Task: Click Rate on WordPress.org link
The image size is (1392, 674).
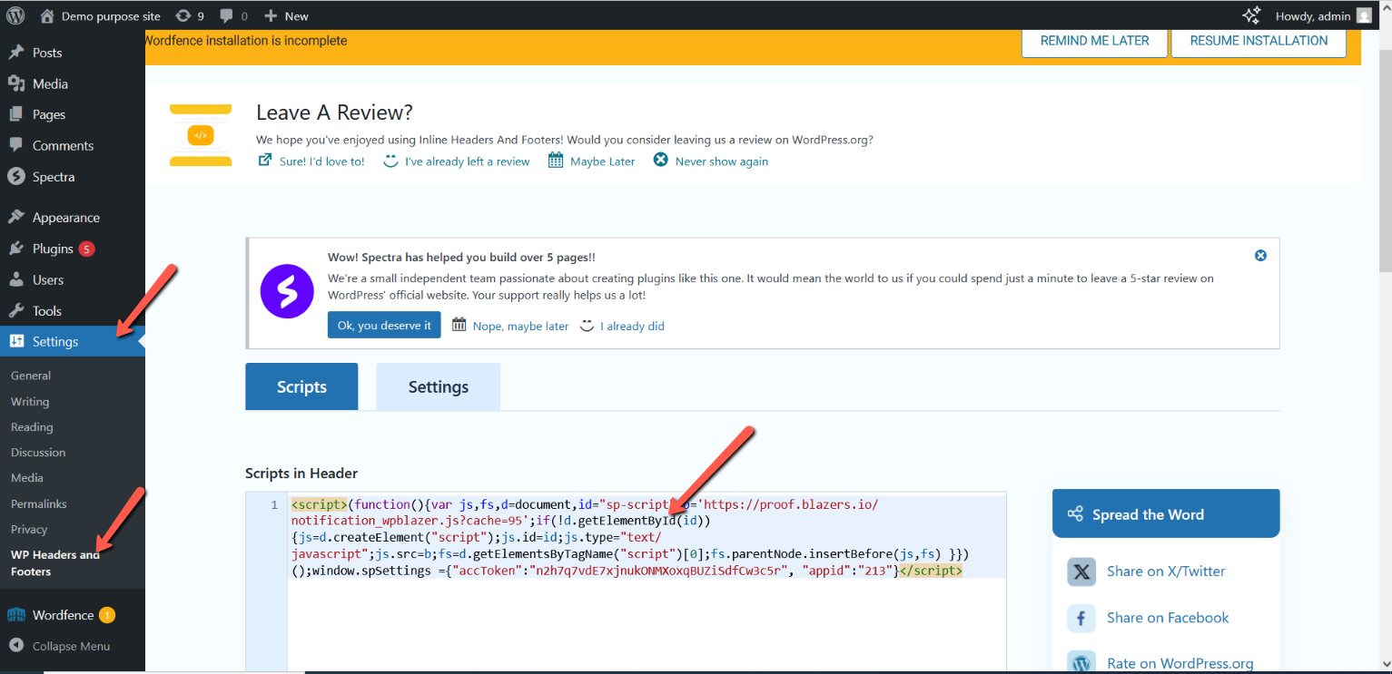Action: (x=1180, y=663)
